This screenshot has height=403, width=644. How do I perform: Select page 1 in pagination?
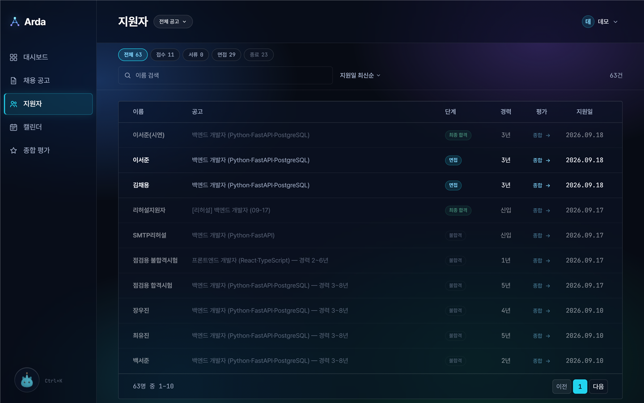pyautogui.click(x=580, y=386)
